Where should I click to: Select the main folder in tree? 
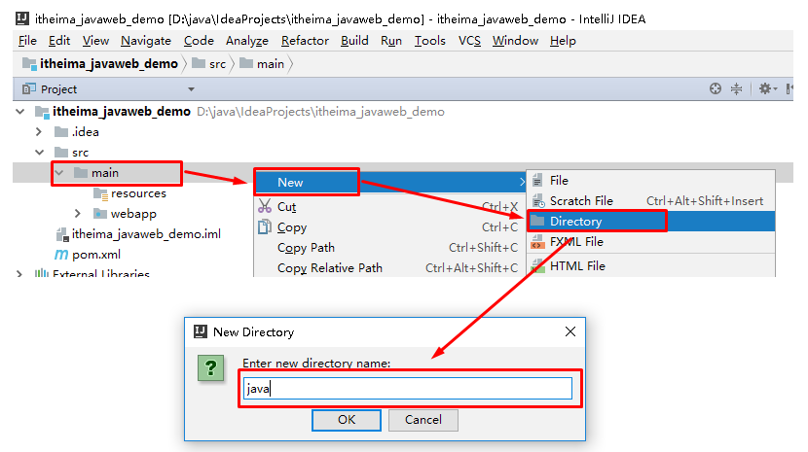click(96, 173)
